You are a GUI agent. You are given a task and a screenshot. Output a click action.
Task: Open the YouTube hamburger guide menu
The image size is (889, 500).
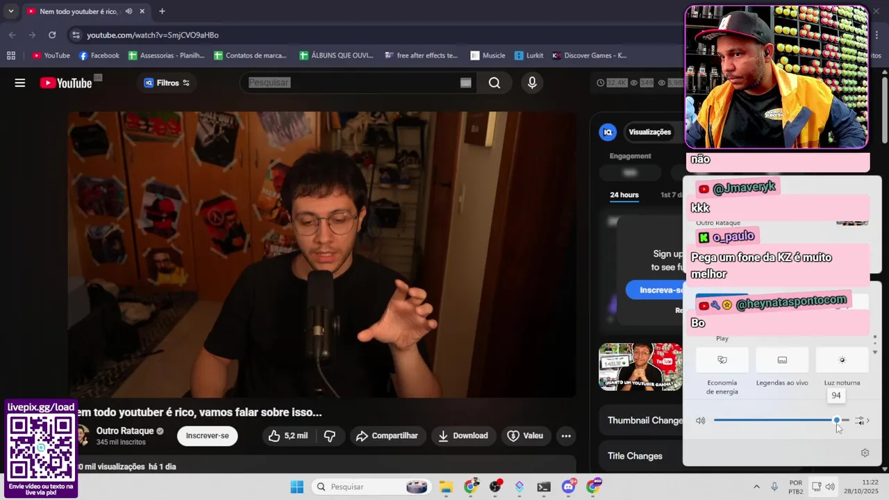[20, 83]
